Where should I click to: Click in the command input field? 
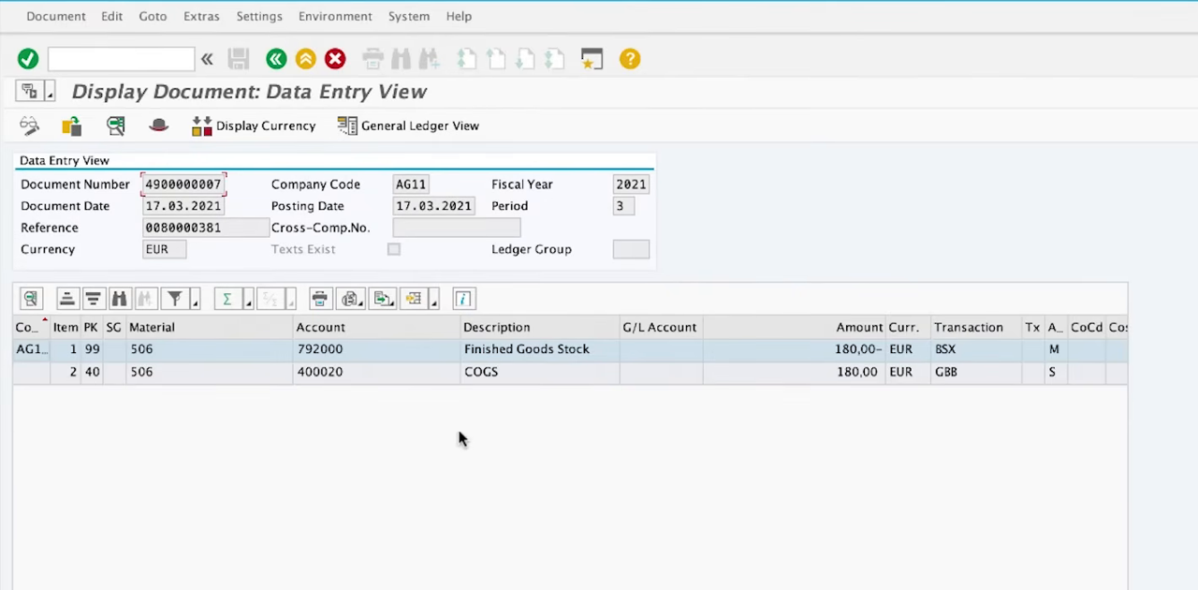pos(121,59)
